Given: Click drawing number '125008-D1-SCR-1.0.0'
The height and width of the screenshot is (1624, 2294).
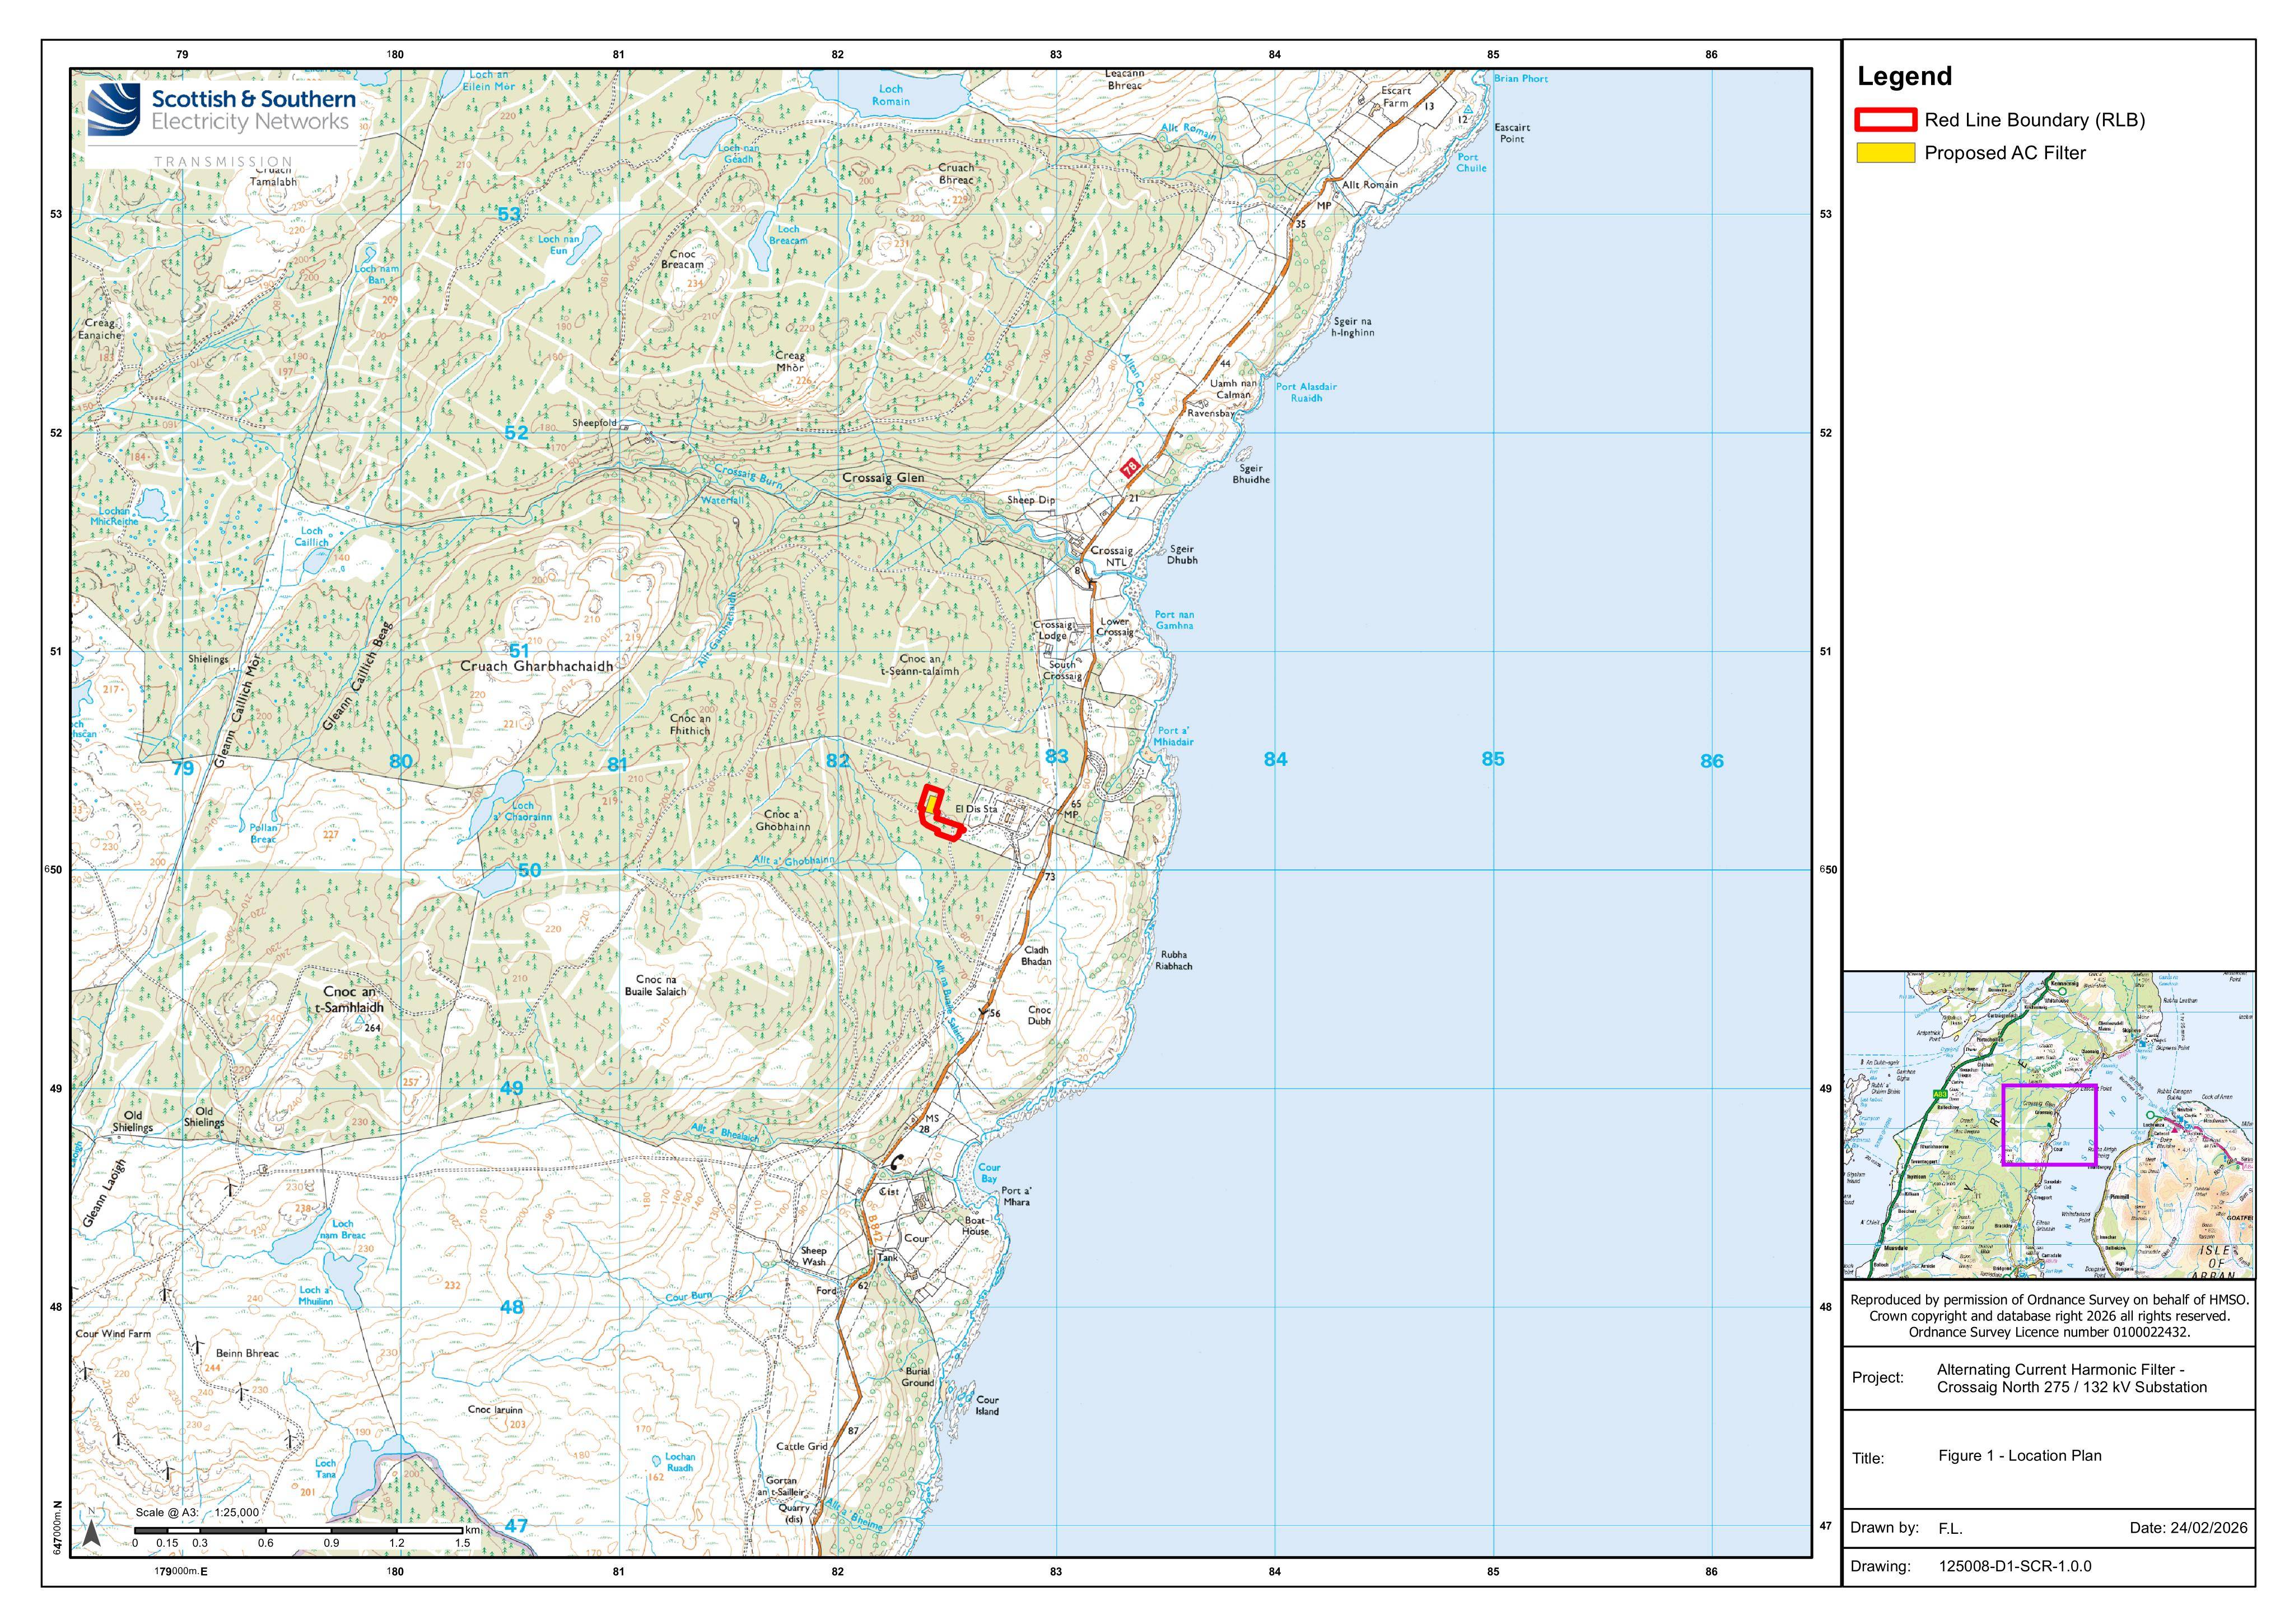Looking at the screenshot, I should (2014, 1566).
